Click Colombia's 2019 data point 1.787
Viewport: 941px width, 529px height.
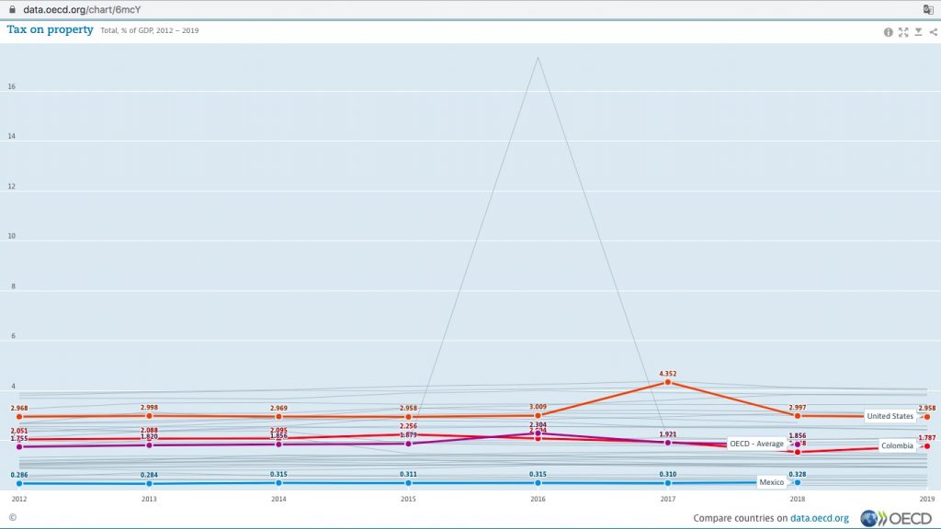pyautogui.click(x=927, y=446)
